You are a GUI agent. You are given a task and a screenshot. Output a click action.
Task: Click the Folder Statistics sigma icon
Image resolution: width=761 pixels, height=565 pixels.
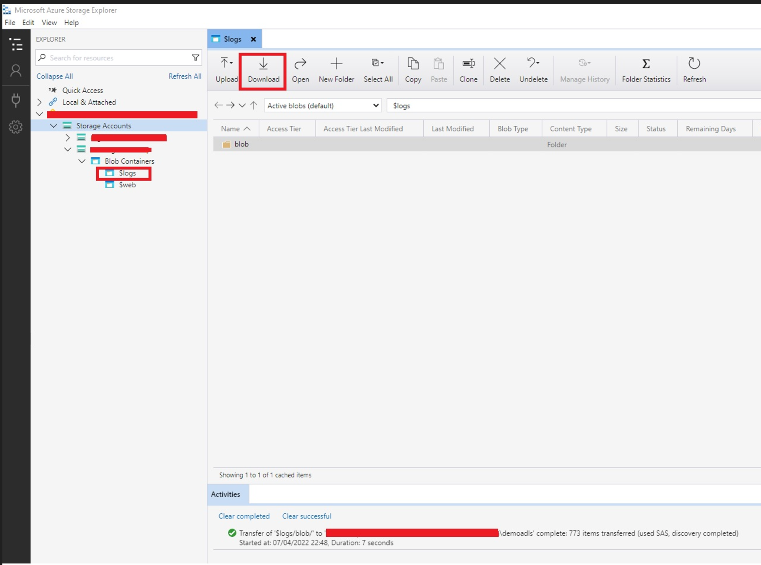point(646,64)
